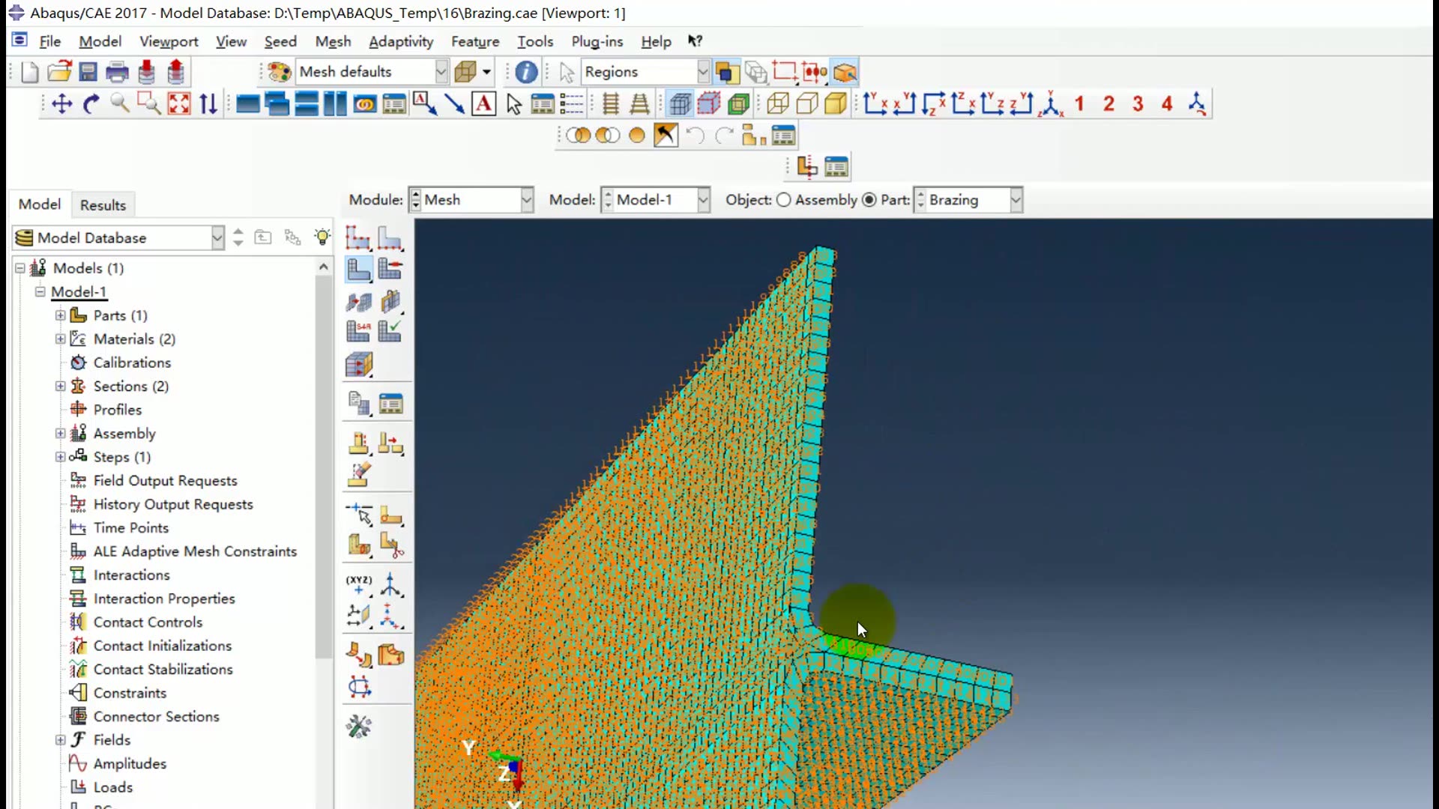
Task: Toggle the lightbulb filter icon in the model tree
Action: click(322, 237)
